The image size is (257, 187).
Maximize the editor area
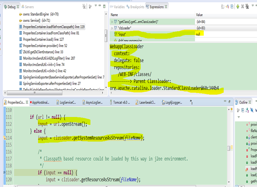[230, 102]
